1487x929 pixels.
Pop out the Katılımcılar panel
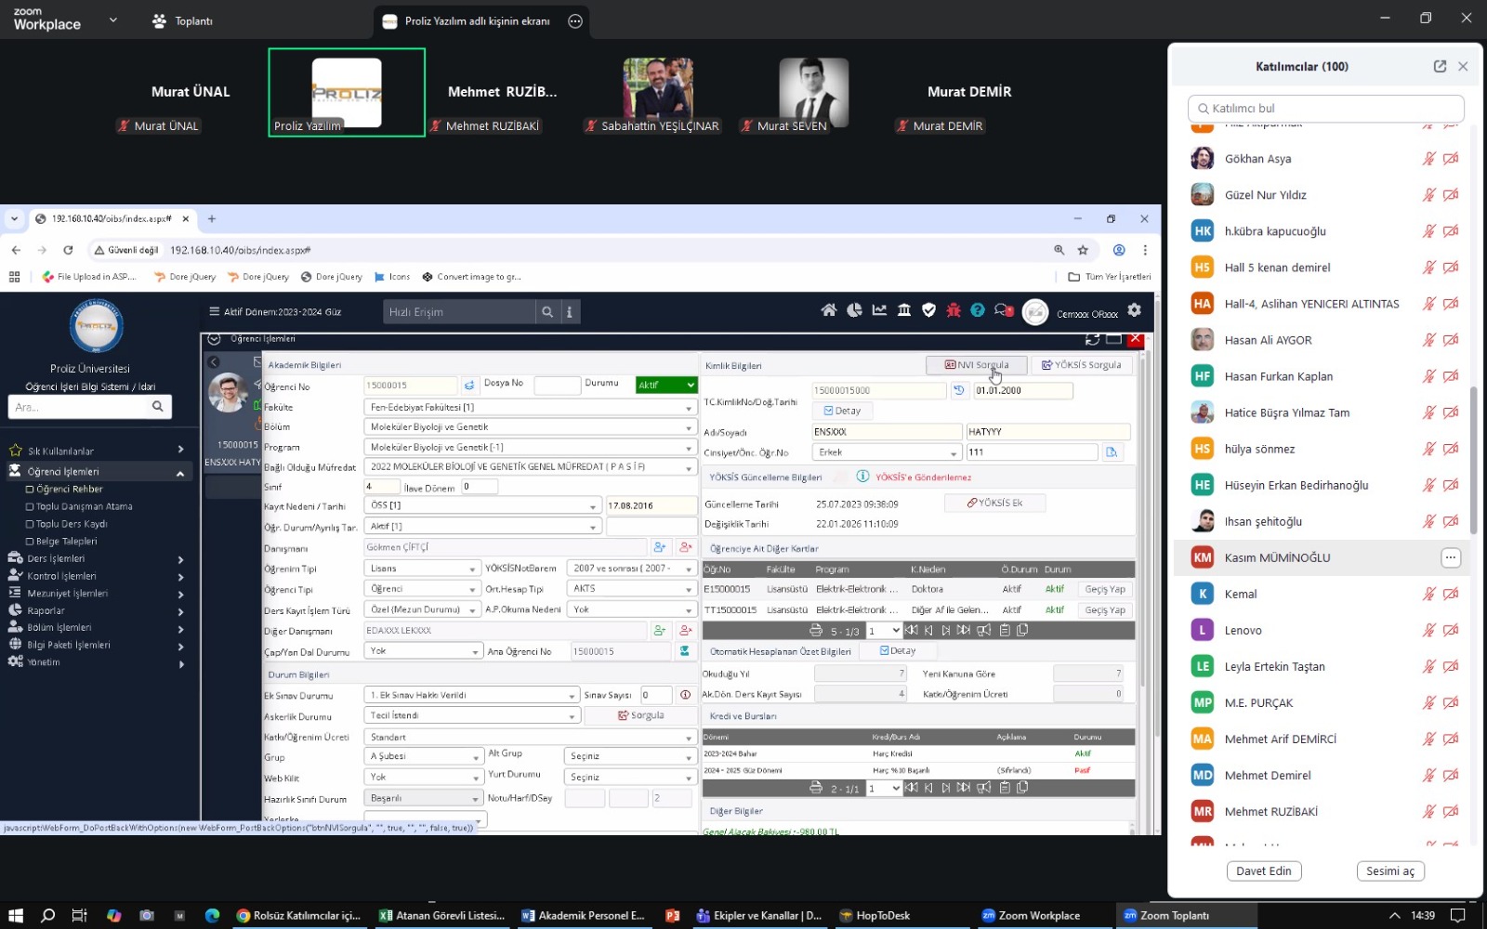tap(1440, 66)
